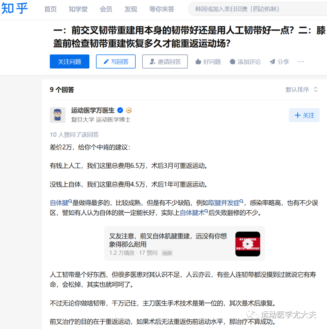
Task: Click 添加评论 comment button
Action: click(x=245, y=61)
